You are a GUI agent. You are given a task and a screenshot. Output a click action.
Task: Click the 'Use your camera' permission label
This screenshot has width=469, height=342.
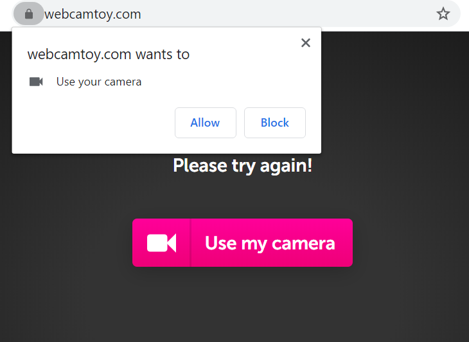pos(99,82)
